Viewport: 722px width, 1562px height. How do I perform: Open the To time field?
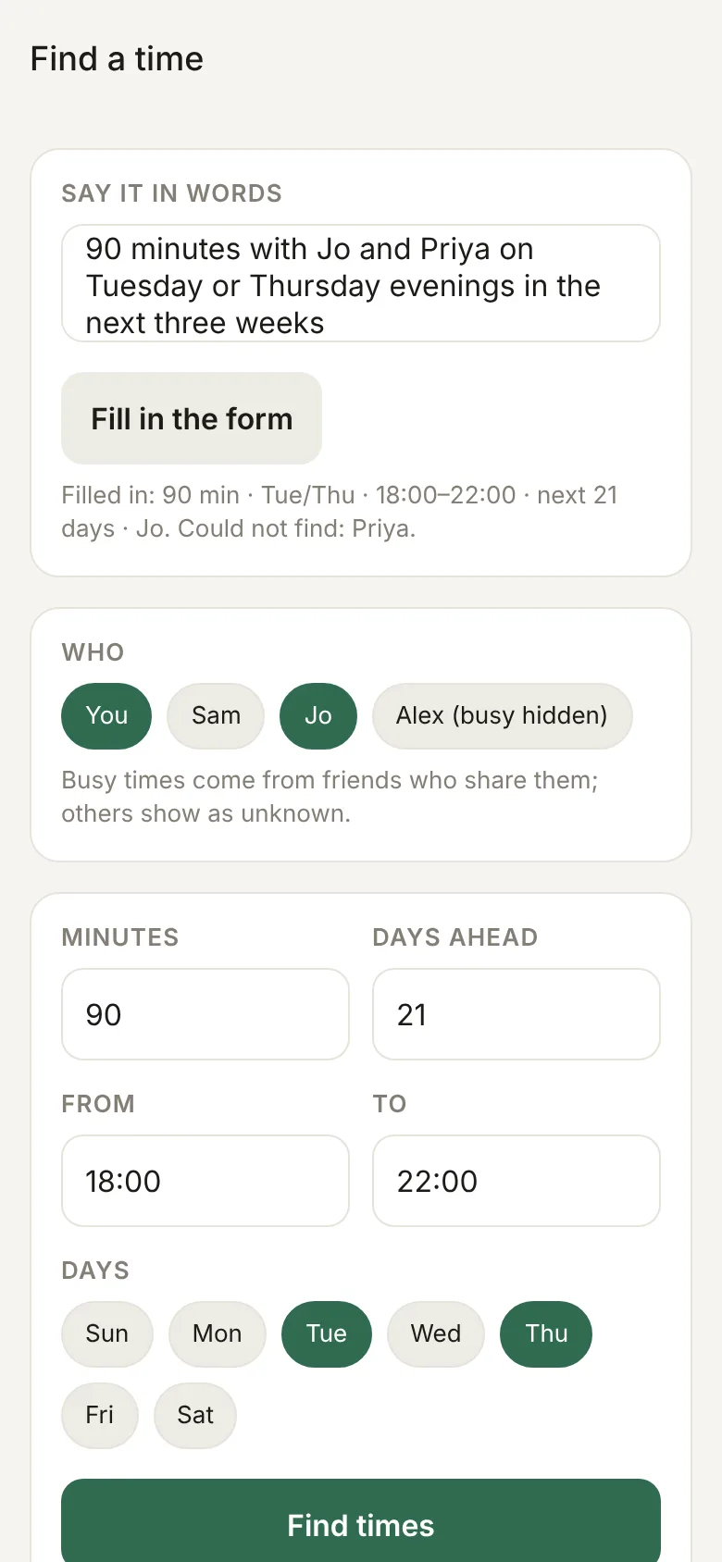point(517,1181)
